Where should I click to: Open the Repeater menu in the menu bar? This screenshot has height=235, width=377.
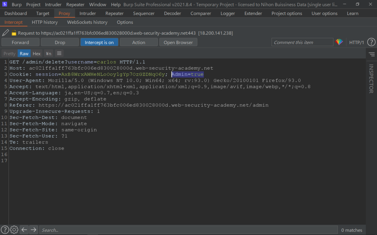click(x=75, y=5)
